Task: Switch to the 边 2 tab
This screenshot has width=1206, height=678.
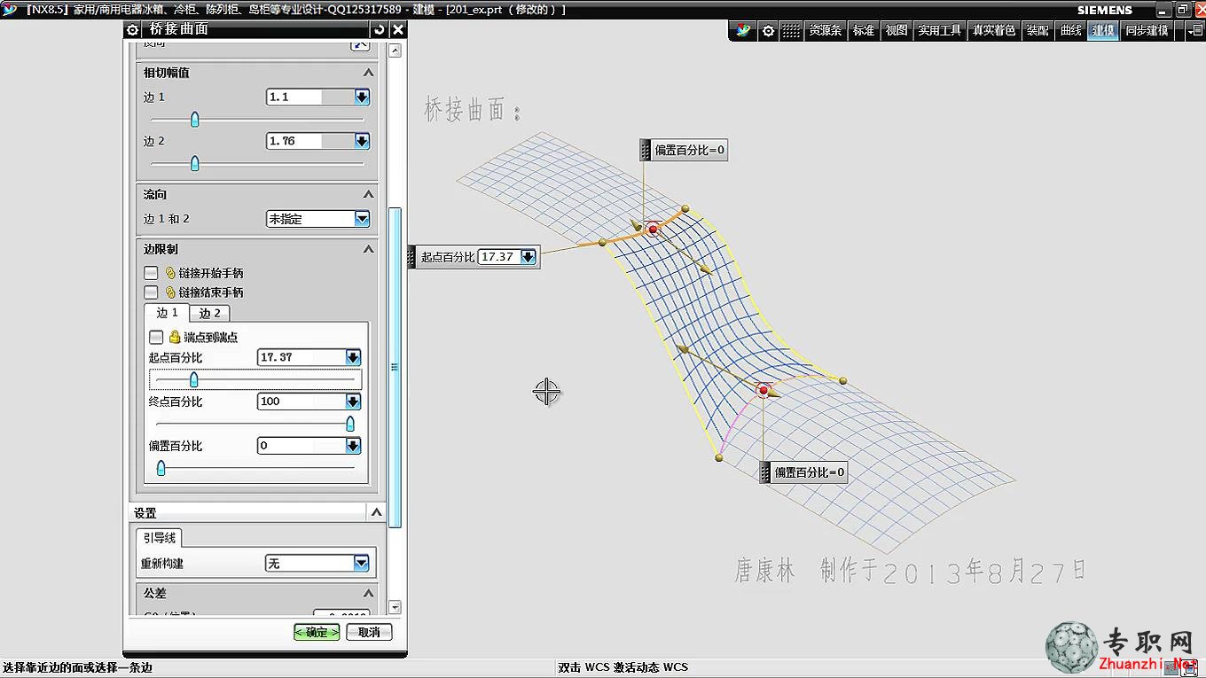Action: click(210, 313)
